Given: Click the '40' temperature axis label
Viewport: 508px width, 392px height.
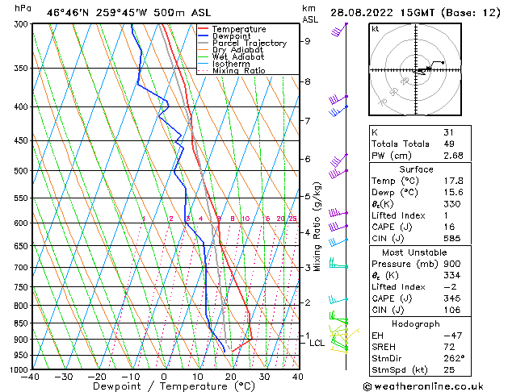Looking at the screenshot, I should [297, 377].
